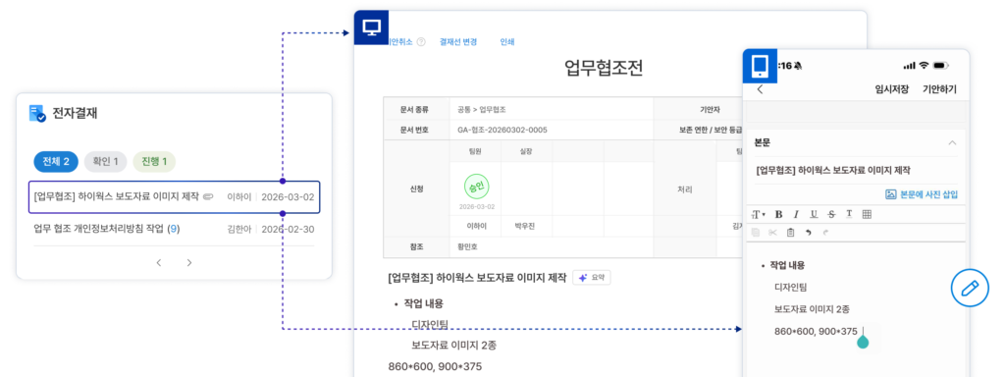Click the round pencil edit button

point(970,288)
